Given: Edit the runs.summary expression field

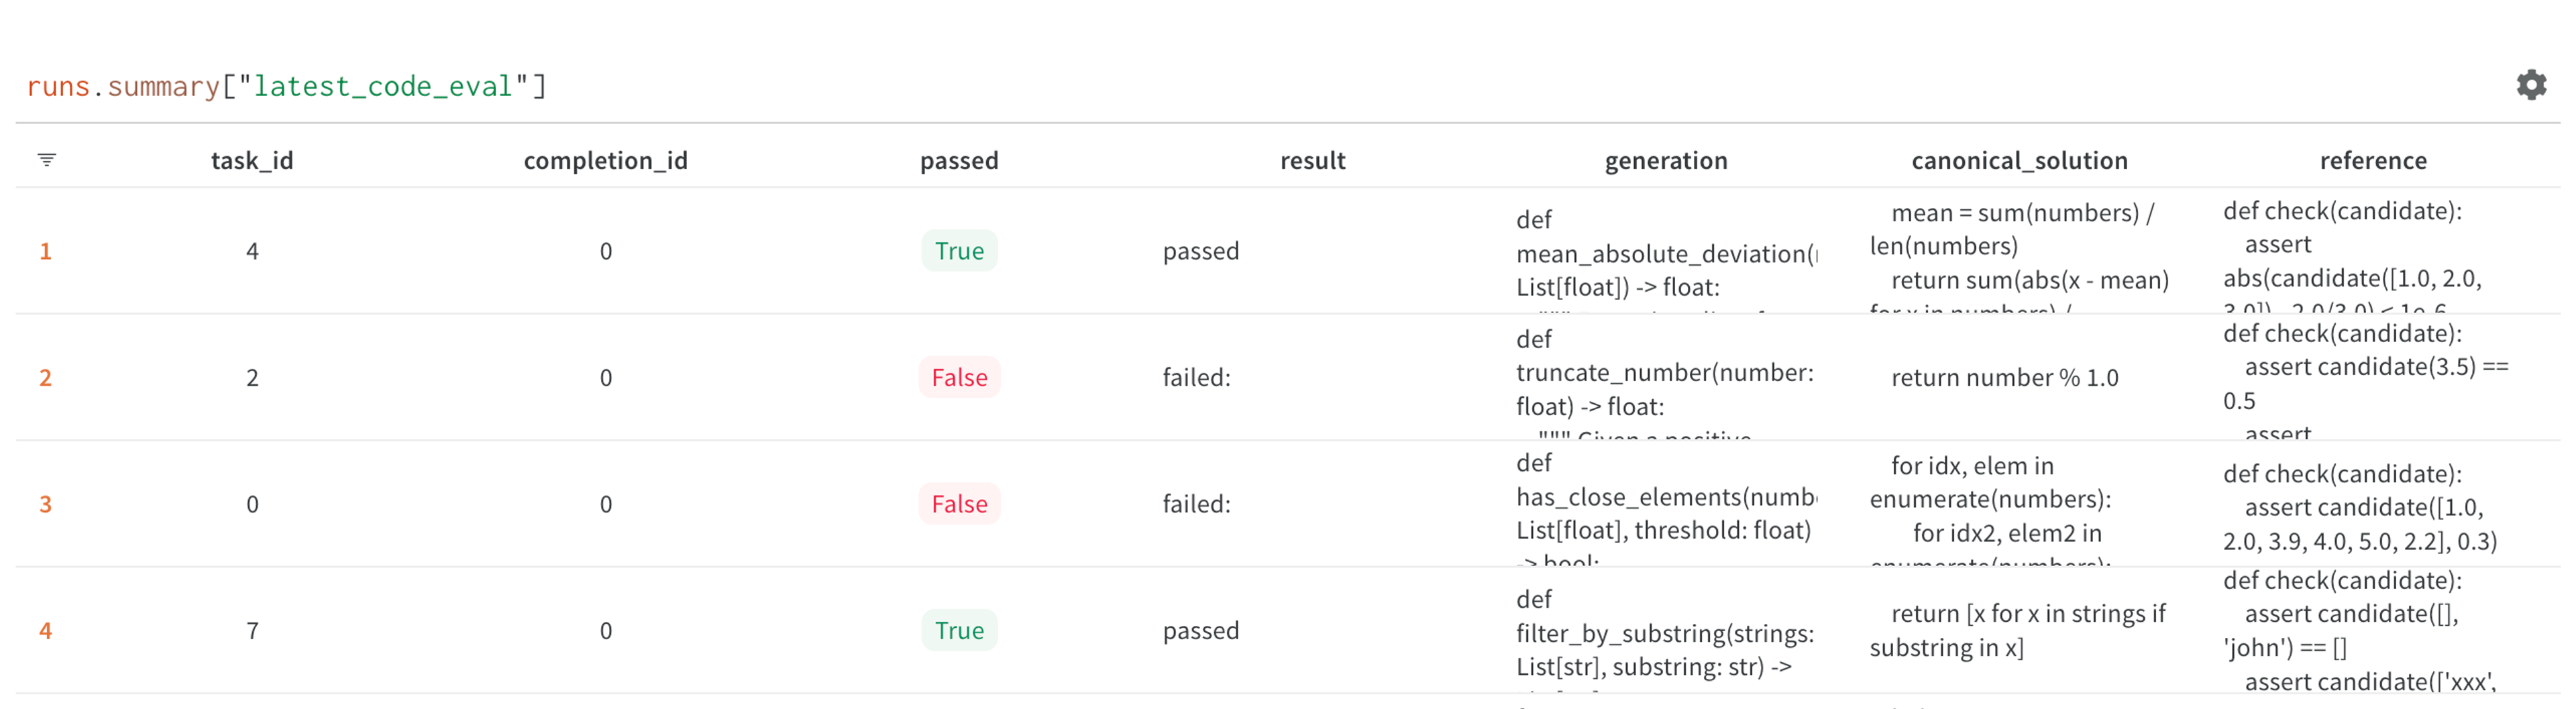Looking at the screenshot, I should 286,86.
